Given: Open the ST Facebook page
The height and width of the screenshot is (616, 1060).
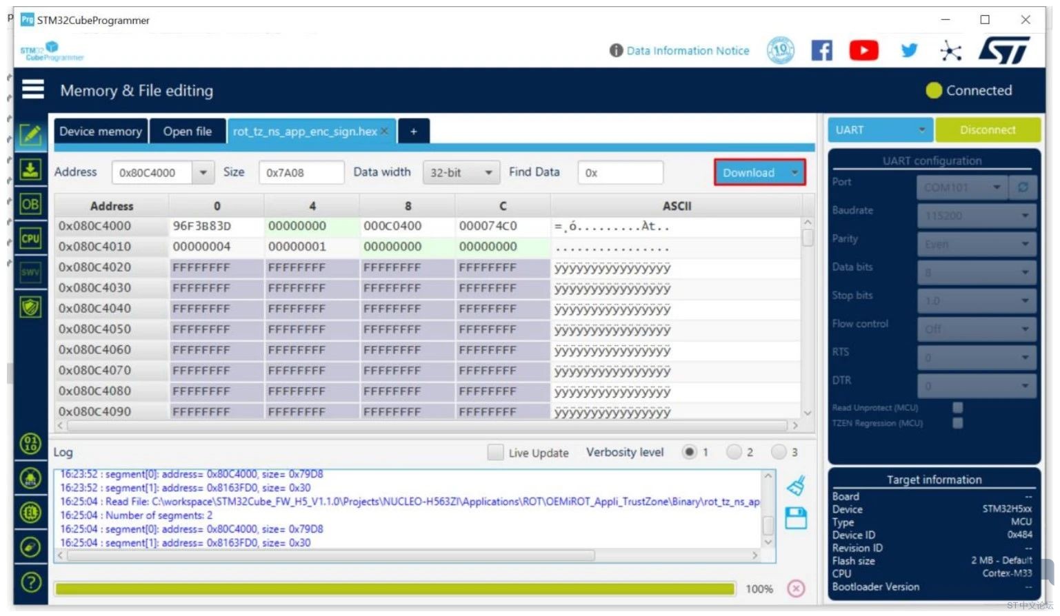Looking at the screenshot, I should pyautogui.click(x=821, y=50).
